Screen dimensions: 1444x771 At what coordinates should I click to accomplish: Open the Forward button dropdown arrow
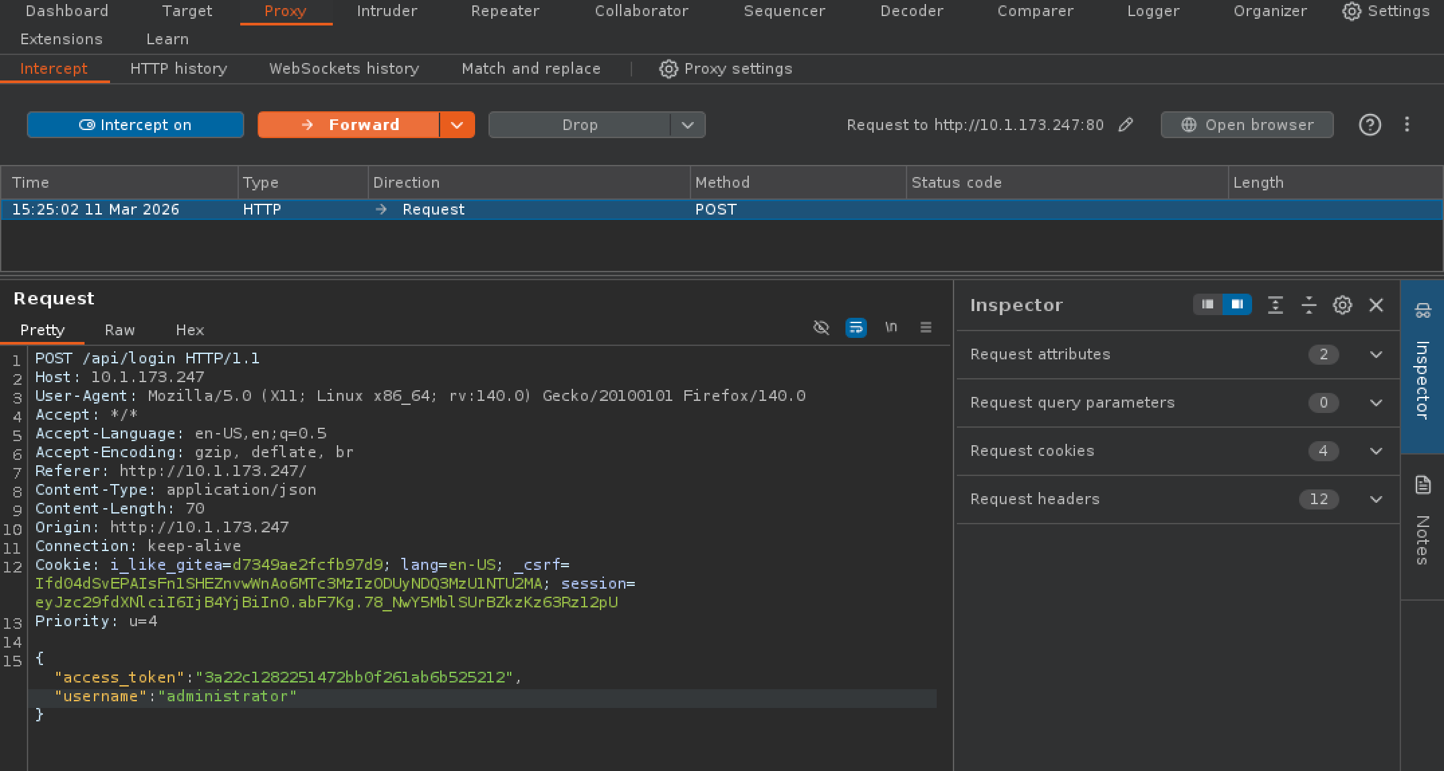[457, 125]
